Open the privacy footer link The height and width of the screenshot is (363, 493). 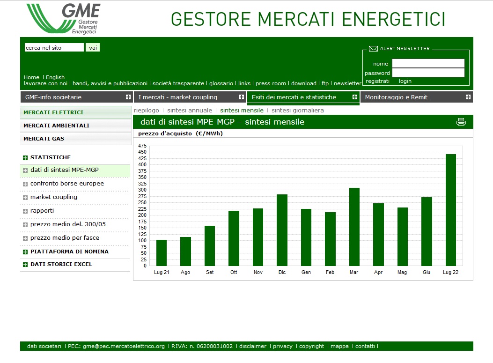283,346
